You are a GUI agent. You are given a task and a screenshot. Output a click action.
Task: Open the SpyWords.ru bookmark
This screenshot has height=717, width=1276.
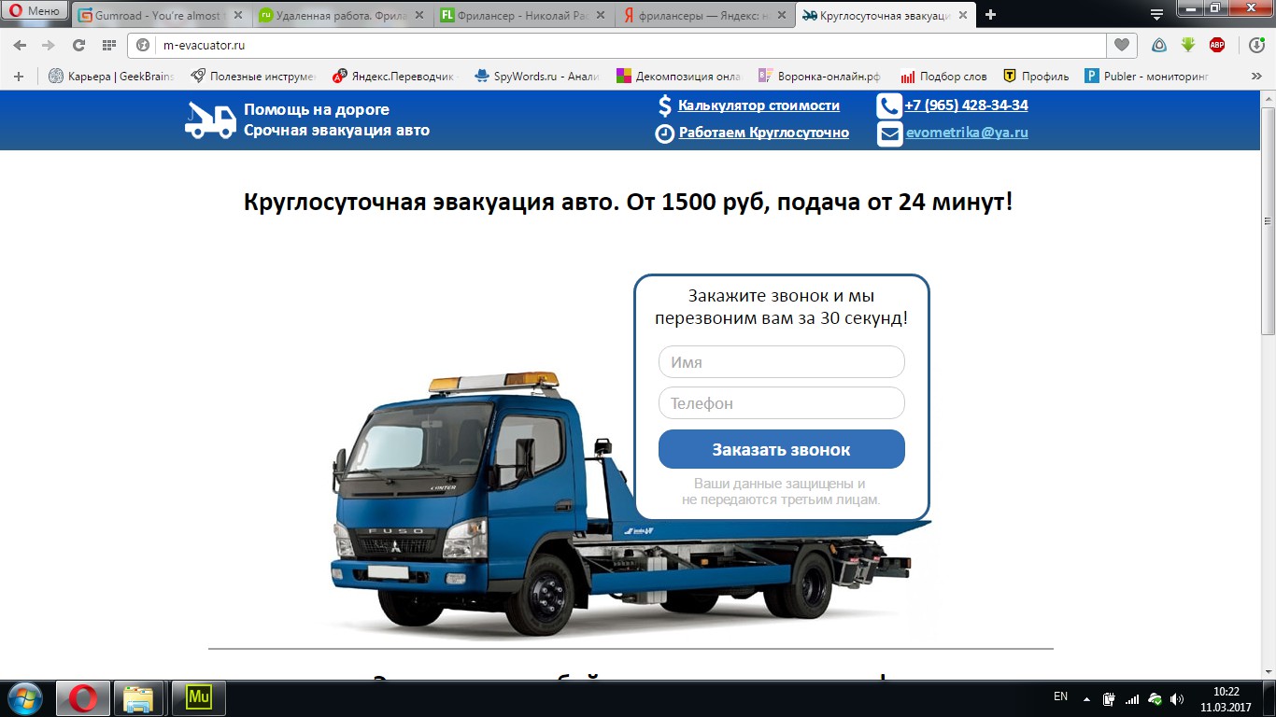[537, 77]
